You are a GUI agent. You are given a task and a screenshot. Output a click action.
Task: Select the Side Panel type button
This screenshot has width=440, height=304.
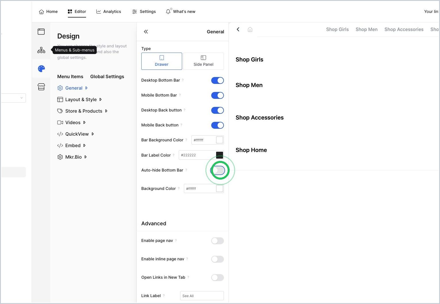tap(203, 61)
